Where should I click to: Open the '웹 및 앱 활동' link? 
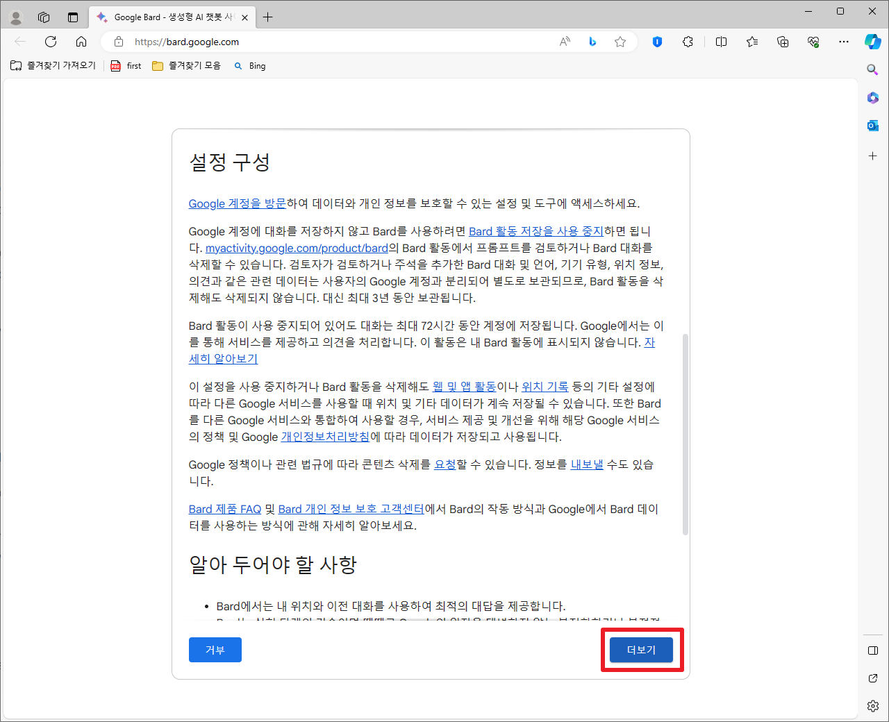pos(465,387)
